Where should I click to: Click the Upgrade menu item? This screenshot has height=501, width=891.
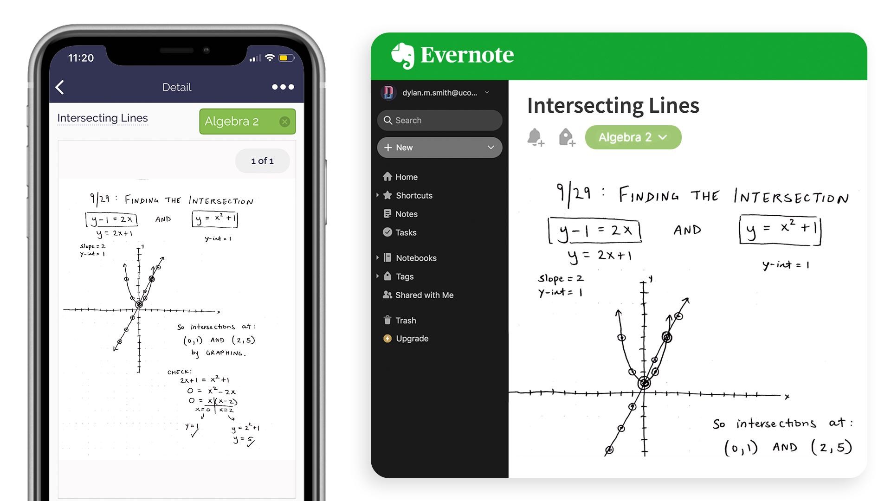pos(411,338)
